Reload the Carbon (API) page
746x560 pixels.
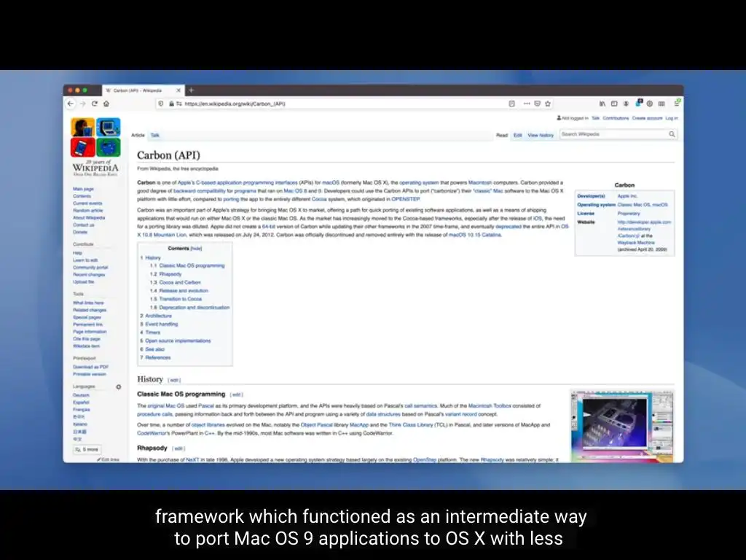coord(95,104)
